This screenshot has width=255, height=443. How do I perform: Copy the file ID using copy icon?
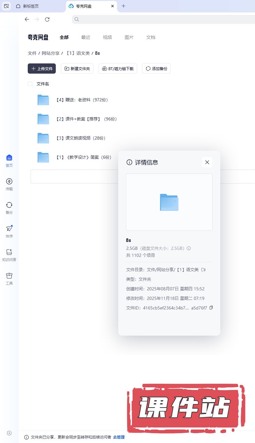click(211, 308)
